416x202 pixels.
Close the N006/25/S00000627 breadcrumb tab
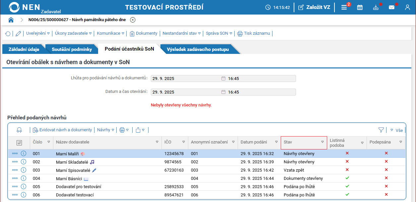coord(133,20)
